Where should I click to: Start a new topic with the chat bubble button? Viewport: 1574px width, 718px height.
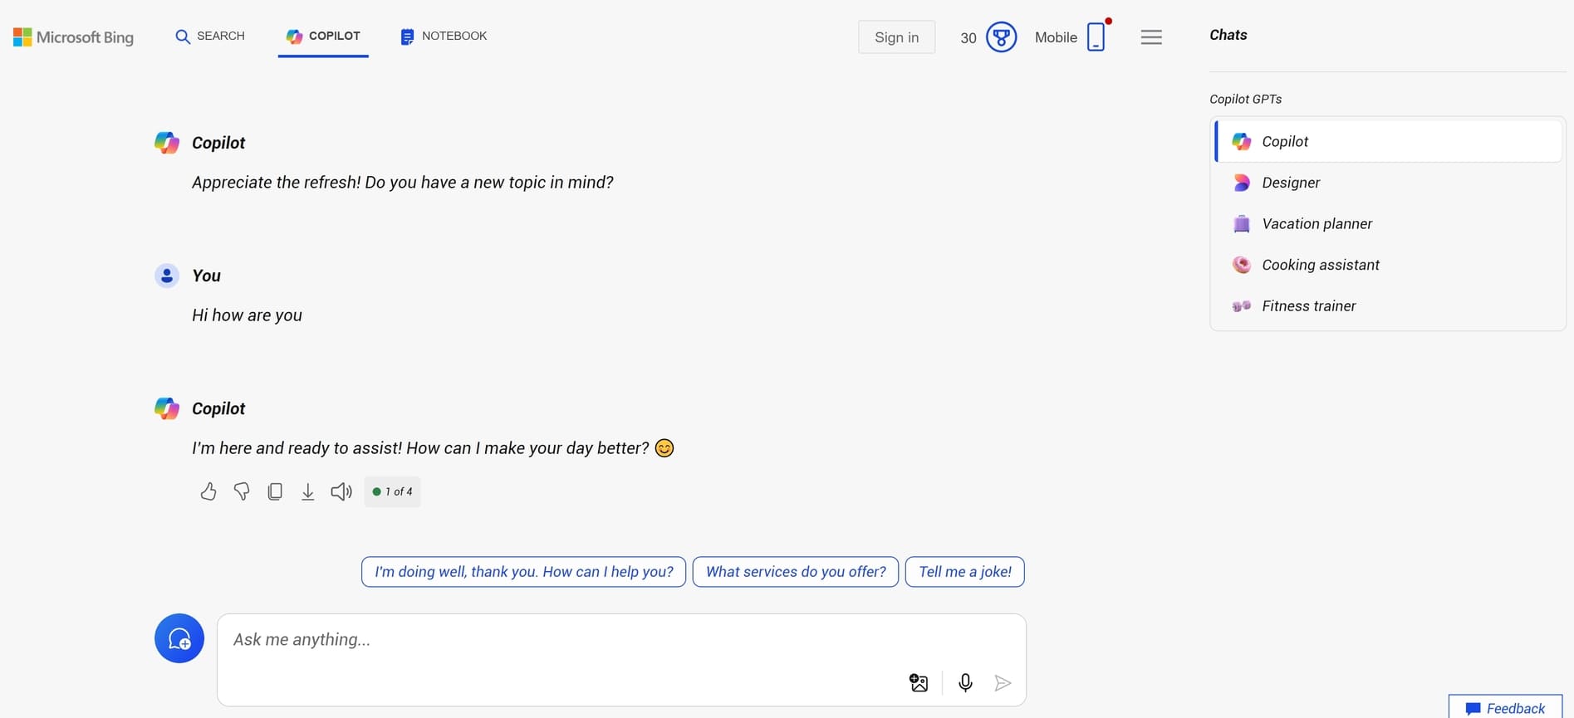click(x=179, y=637)
